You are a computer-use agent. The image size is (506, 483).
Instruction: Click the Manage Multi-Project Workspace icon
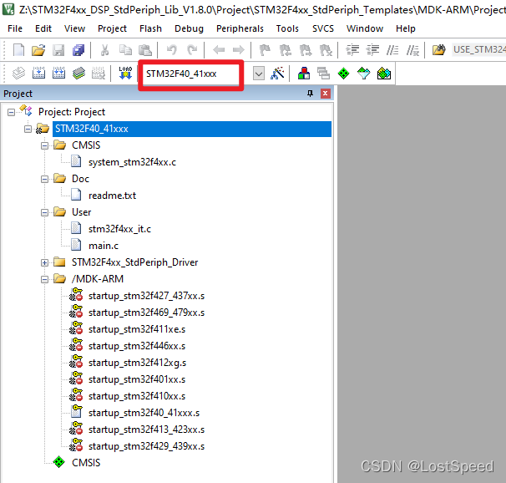point(324,74)
